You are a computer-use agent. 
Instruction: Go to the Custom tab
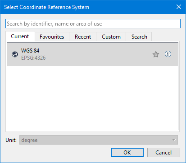tap(111, 37)
